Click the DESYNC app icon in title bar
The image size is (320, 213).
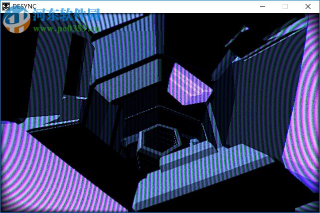click(5, 6)
